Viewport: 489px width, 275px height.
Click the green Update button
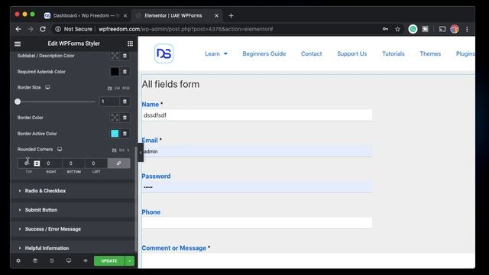click(x=109, y=260)
